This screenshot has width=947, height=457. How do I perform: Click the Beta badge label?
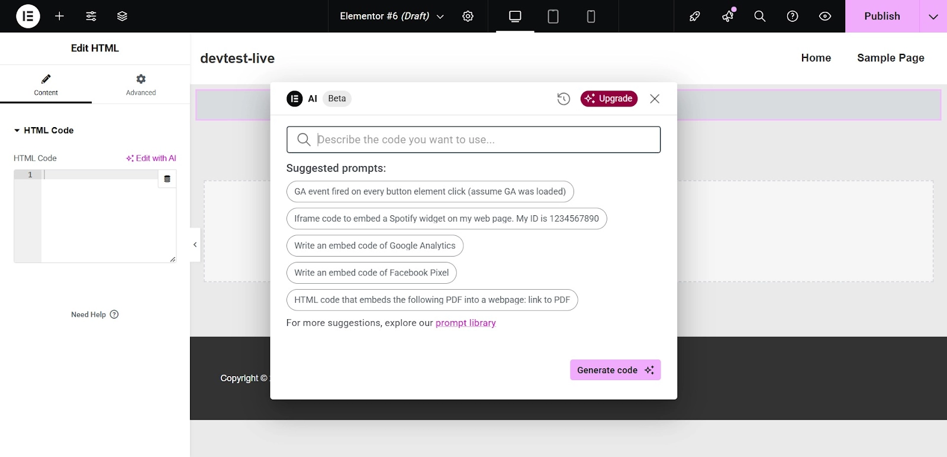(x=337, y=99)
